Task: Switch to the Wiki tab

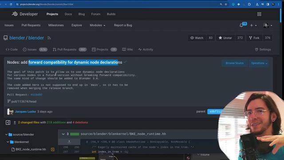Action: (x=127, y=49)
